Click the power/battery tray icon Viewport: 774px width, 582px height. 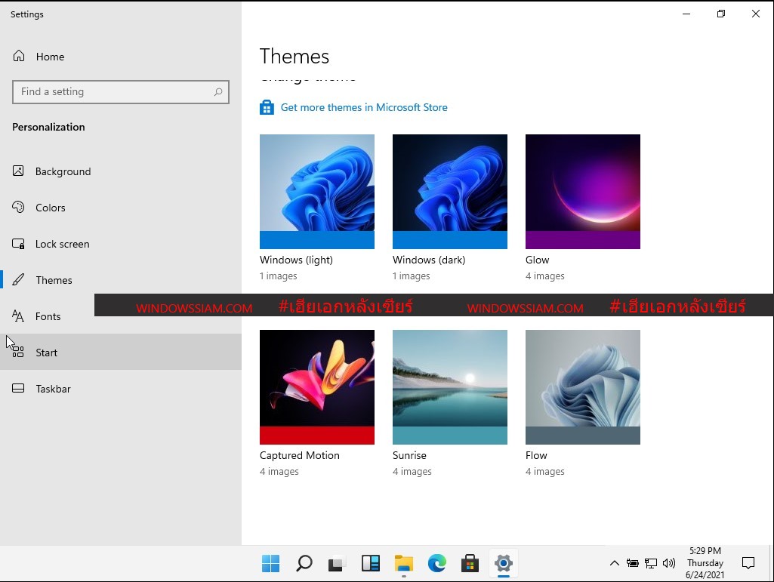point(632,563)
